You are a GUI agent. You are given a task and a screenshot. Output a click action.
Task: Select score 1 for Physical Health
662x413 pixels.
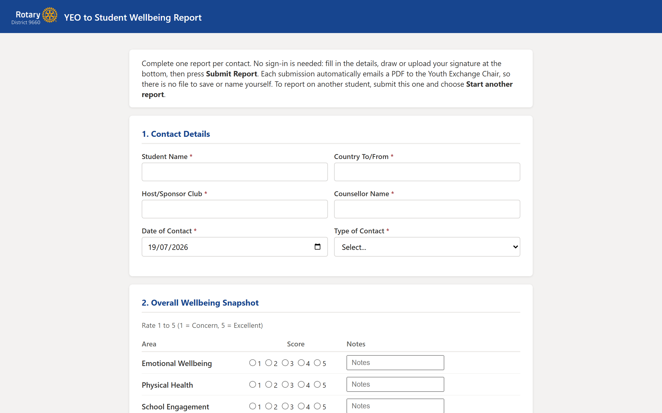click(252, 384)
